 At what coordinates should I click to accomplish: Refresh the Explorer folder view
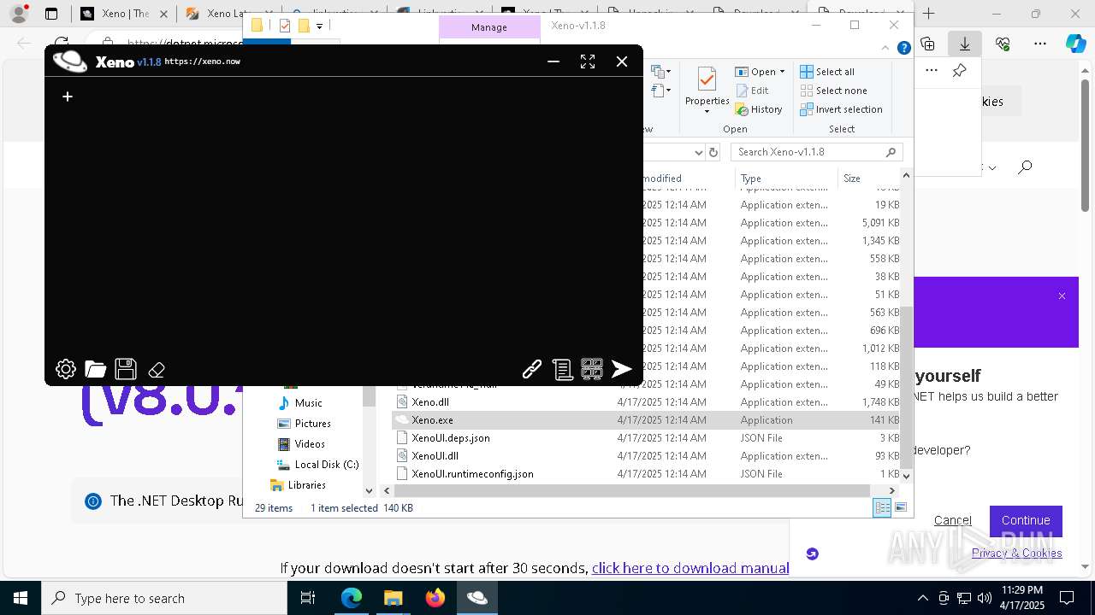[x=713, y=152]
